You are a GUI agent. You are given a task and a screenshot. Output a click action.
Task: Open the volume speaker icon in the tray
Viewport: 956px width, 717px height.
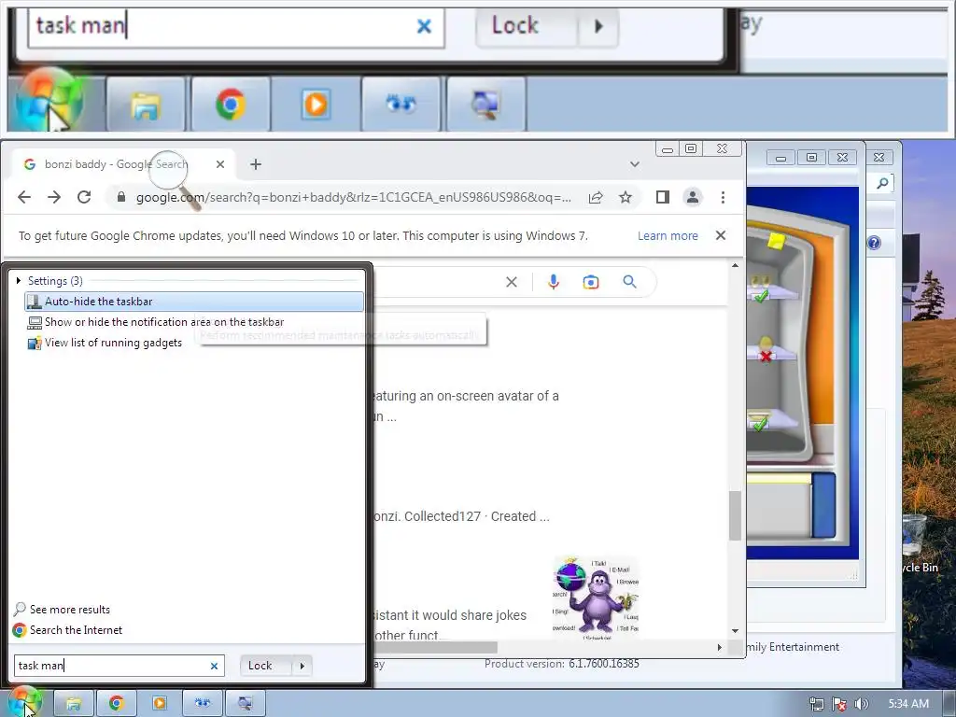coord(862,704)
